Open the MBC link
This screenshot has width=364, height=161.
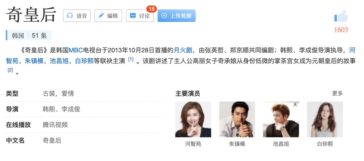(76, 50)
